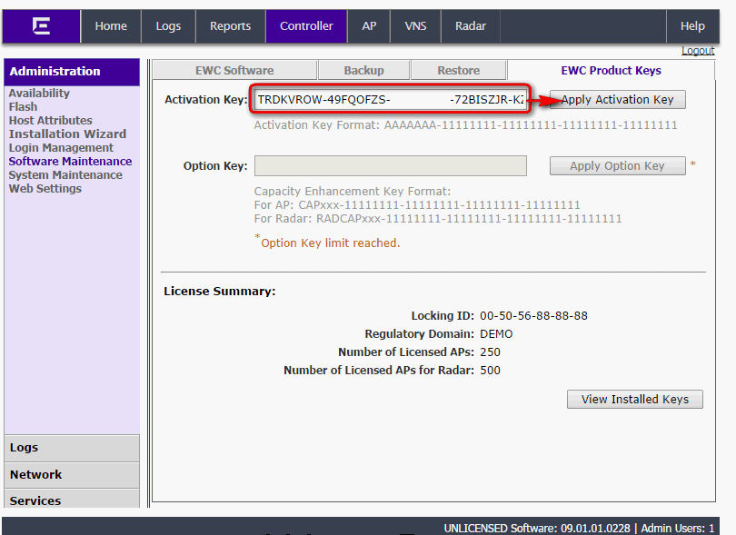736x535 pixels.
Task: Open the AP menu
Action: pyautogui.click(x=369, y=25)
